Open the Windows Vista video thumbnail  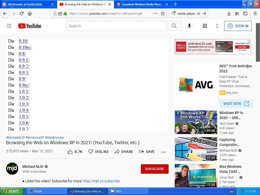pyautogui.click(x=196, y=176)
